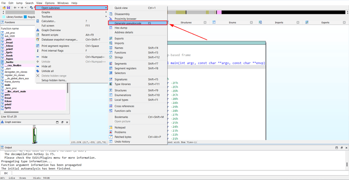This screenshot has width=349, height=180.
Task: Open Function calls subview
Action: click(137, 111)
